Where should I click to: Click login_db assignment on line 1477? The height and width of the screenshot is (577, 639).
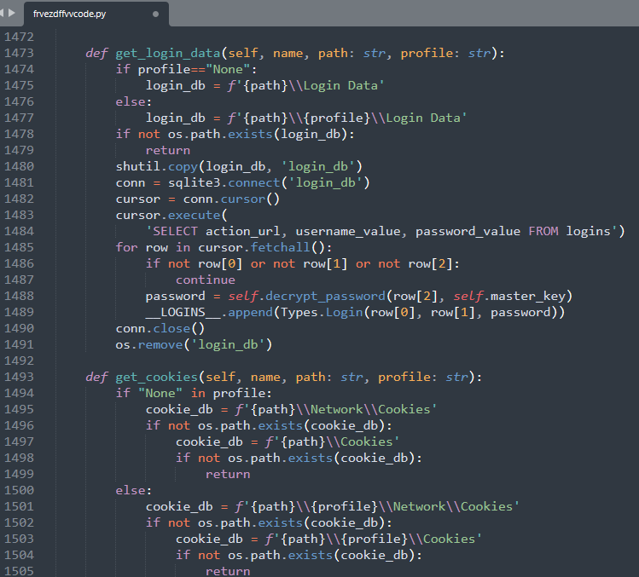(176, 118)
